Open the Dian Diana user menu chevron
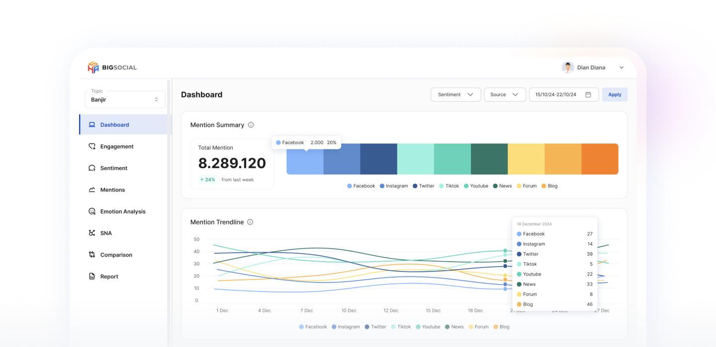716x347 pixels. pos(622,68)
